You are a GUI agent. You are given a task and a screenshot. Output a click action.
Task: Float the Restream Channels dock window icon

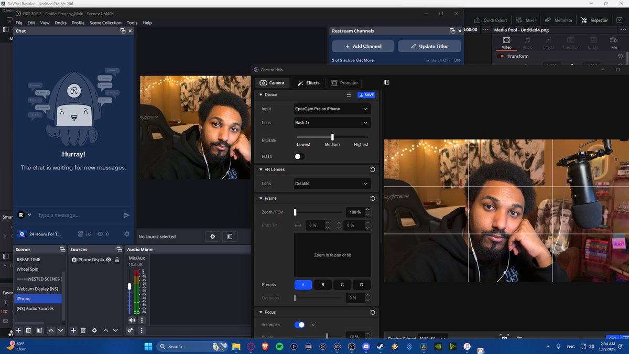(452, 31)
